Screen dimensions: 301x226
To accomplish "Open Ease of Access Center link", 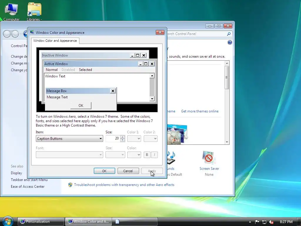I will (28, 186).
